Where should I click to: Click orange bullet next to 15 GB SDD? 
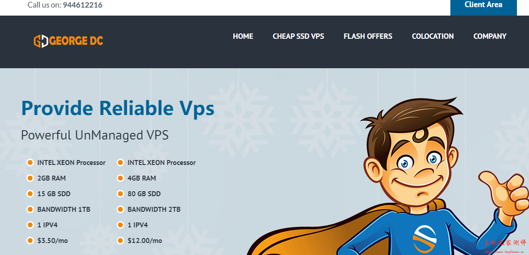click(30, 194)
